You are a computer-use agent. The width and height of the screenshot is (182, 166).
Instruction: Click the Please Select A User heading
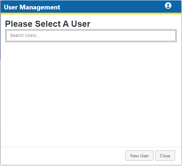pyautogui.click(x=47, y=24)
